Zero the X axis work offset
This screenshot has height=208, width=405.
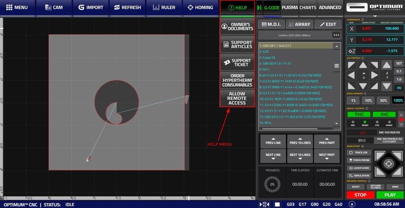(352, 28)
